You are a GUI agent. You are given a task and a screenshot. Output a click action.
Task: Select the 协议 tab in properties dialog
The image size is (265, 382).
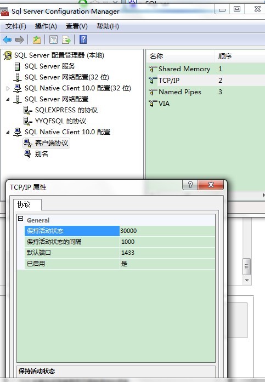pos(27,204)
